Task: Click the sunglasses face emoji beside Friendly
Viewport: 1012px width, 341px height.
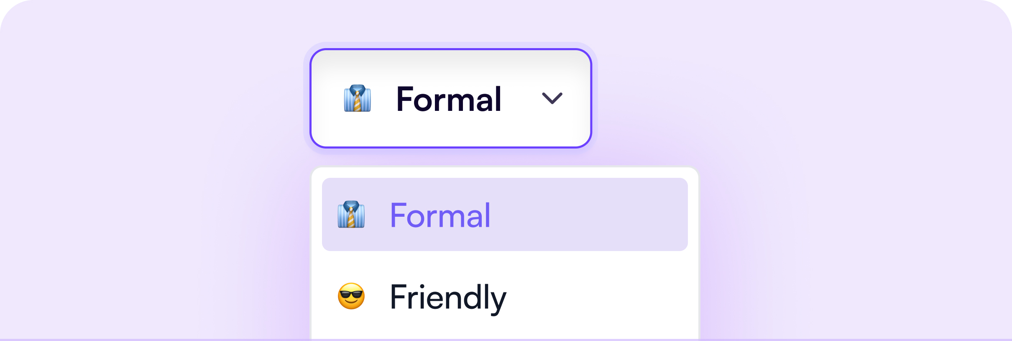Action: click(351, 296)
